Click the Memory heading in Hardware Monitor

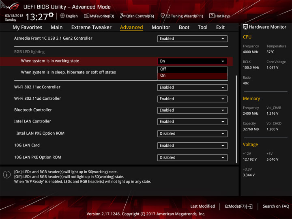(251, 99)
